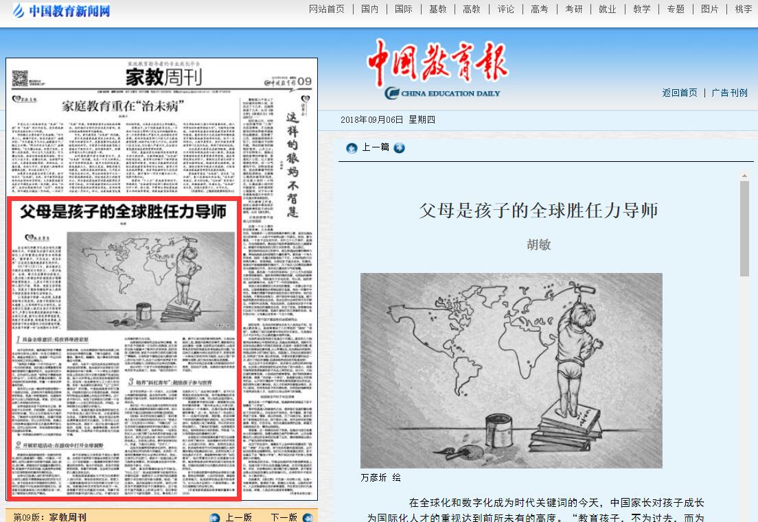Click the article title 父母是孩子的全球胜任力导师 in reading pane
The image size is (758, 522).
(538, 211)
